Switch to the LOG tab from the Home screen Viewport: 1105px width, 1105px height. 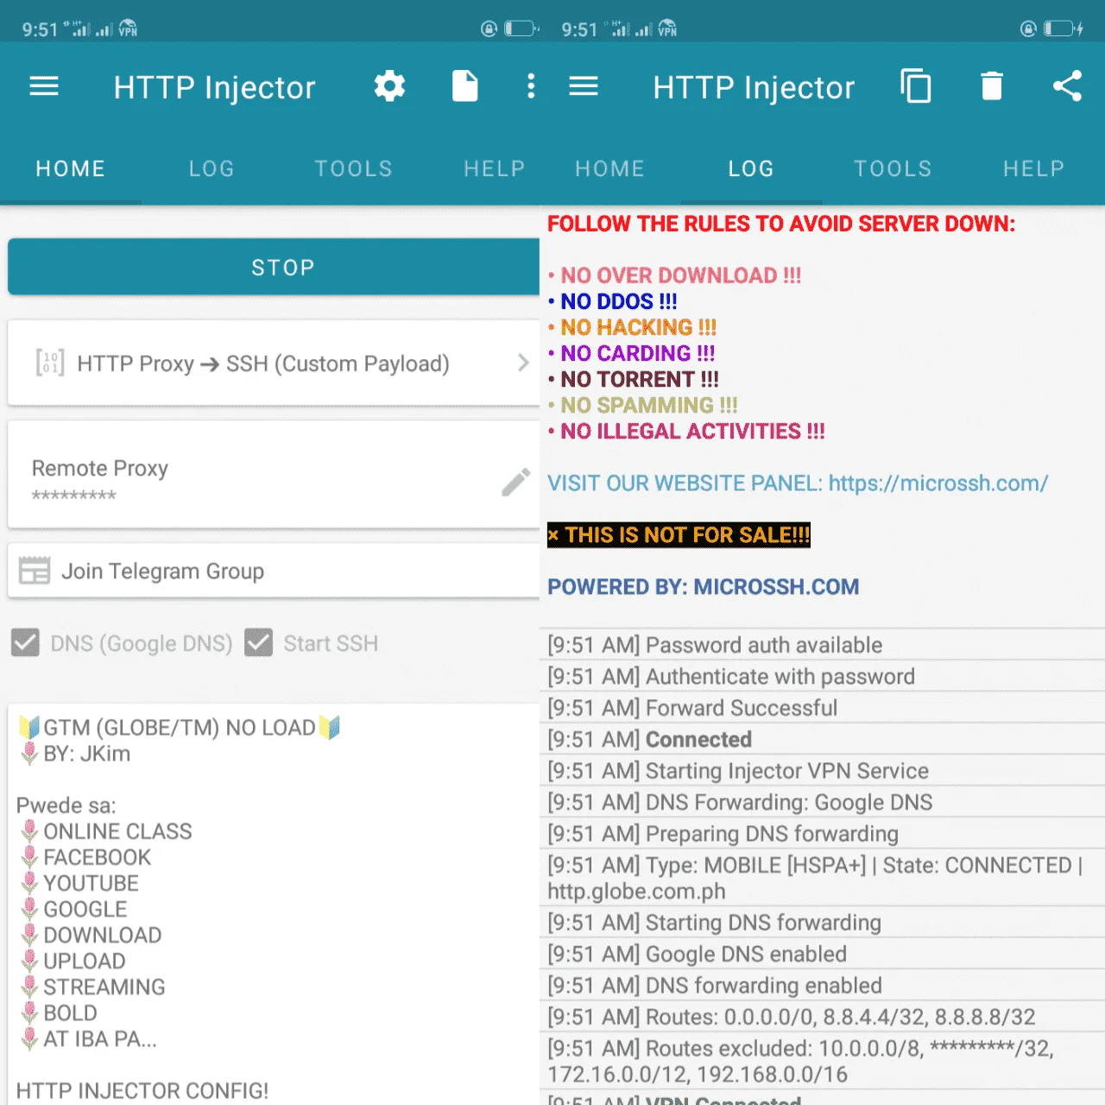tap(212, 168)
